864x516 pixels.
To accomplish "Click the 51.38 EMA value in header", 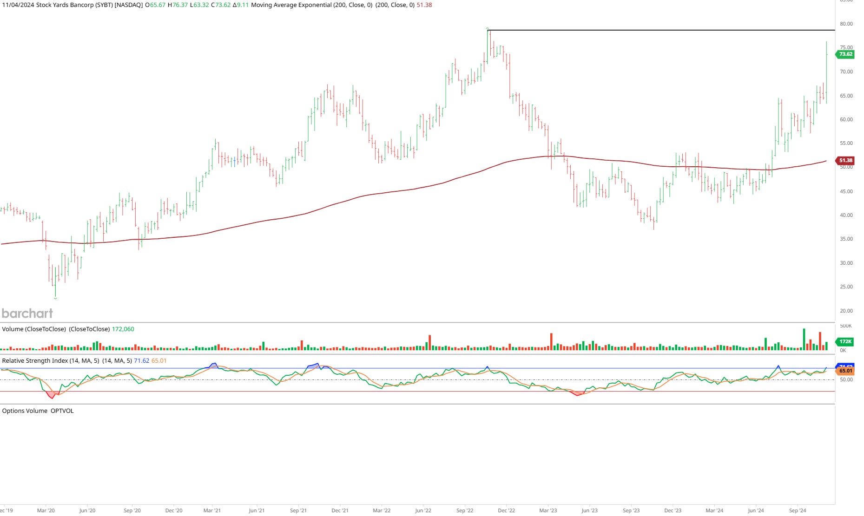I will pyautogui.click(x=424, y=5).
